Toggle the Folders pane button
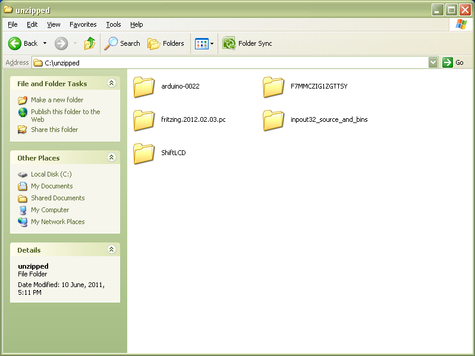Image resolution: width=475 pixels, height=356 pixels. 166,43
